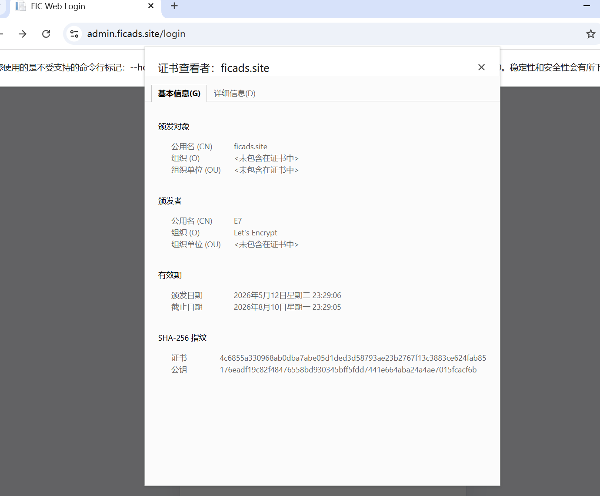The height and width of the screenshot is (496, 600).
Task: Click the issuer 组织 (O) label
Action: coord(186,233)
